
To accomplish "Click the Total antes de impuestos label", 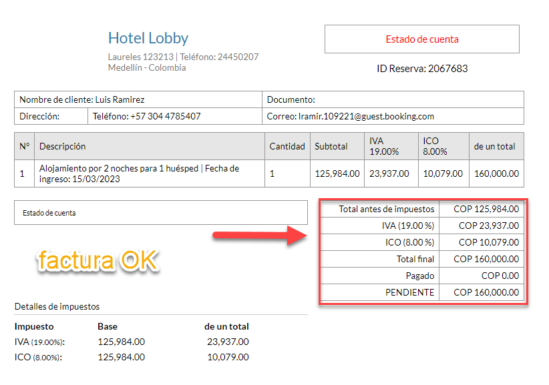I will click(386, 209).
